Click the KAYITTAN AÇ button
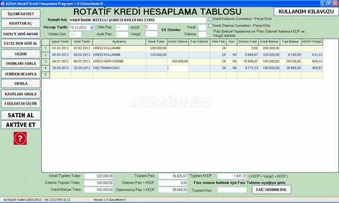 [21, 23]
